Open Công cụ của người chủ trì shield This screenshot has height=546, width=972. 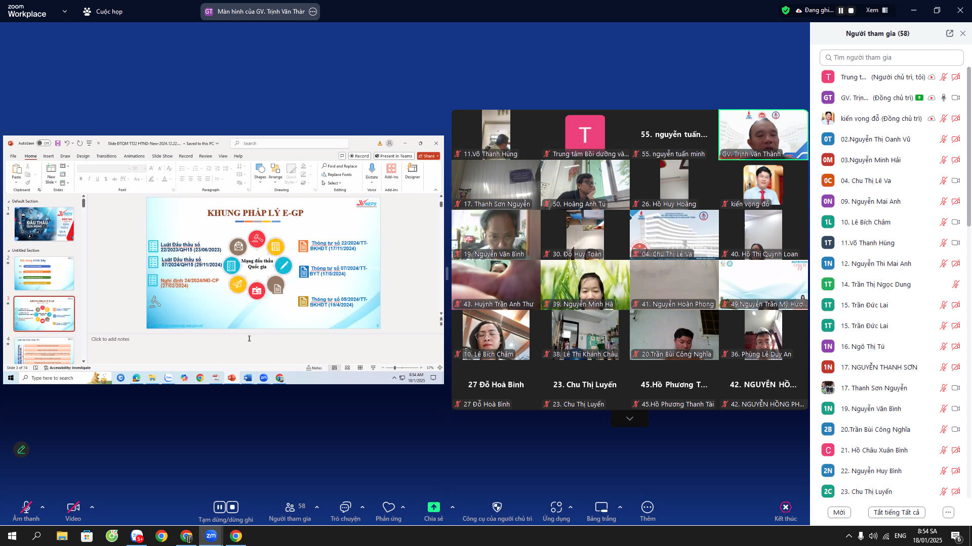(x=497, y=507)
